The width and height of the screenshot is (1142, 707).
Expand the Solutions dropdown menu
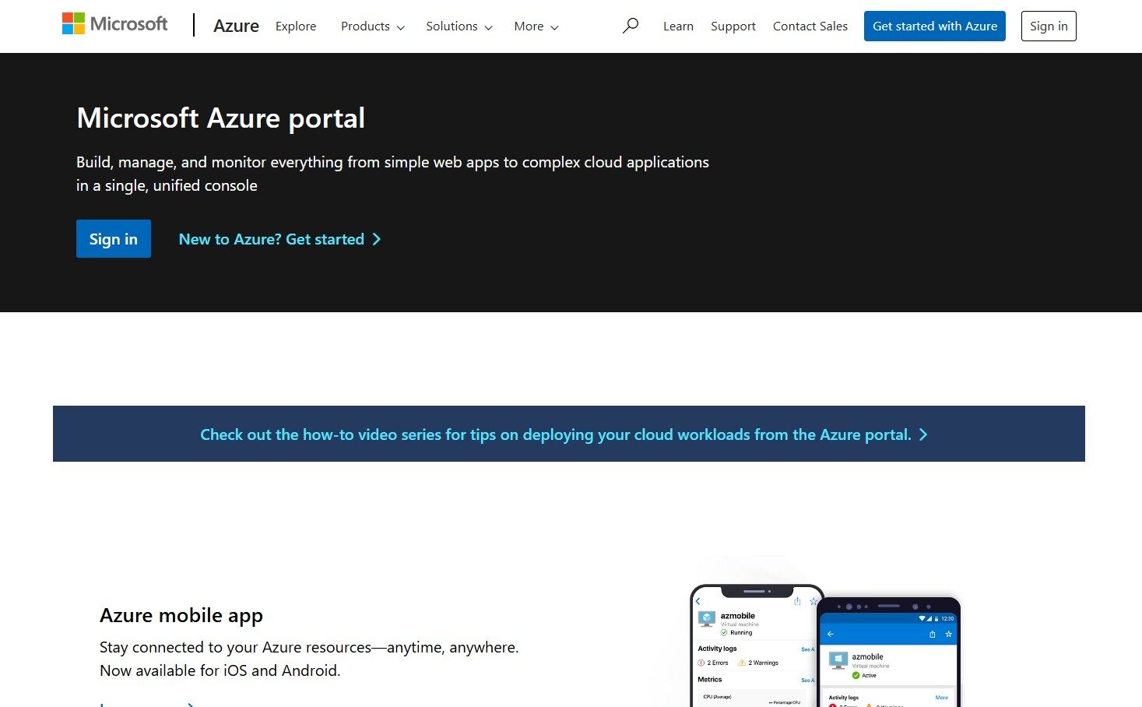tap(459, 26)
